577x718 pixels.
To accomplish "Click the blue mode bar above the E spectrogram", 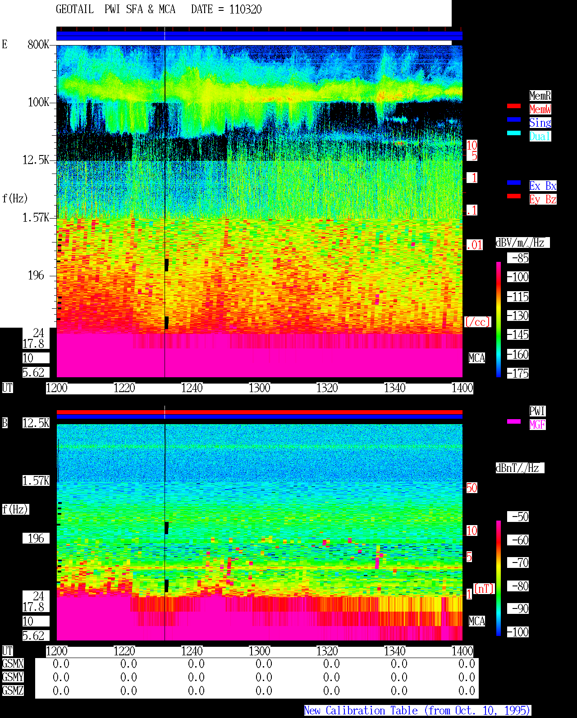I will 259,36.
